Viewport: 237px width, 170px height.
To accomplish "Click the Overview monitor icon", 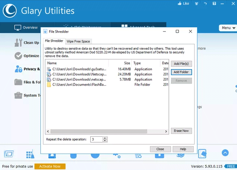I will click(18, 28).
